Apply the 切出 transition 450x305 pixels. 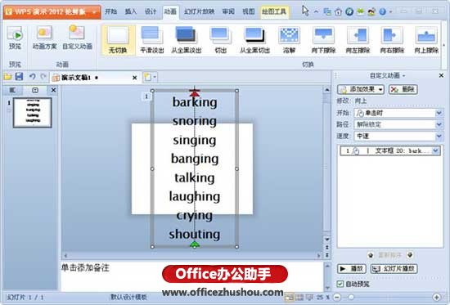(220, 40)
